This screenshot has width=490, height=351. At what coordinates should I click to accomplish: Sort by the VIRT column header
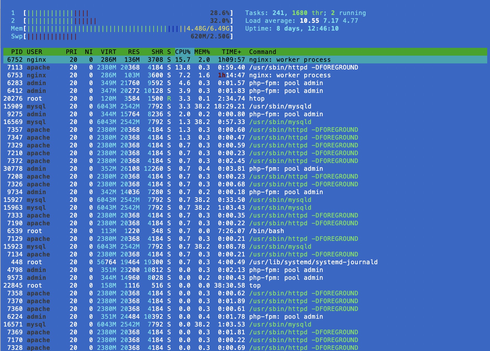(x=108, y=52)
